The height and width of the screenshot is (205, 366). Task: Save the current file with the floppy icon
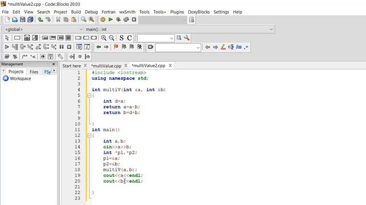click(x=23, y=19)
